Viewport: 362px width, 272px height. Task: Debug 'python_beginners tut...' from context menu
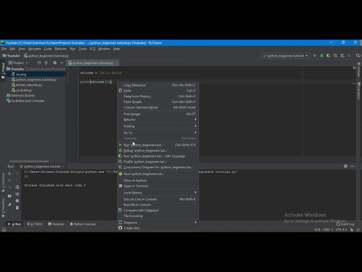click(158, 151)
